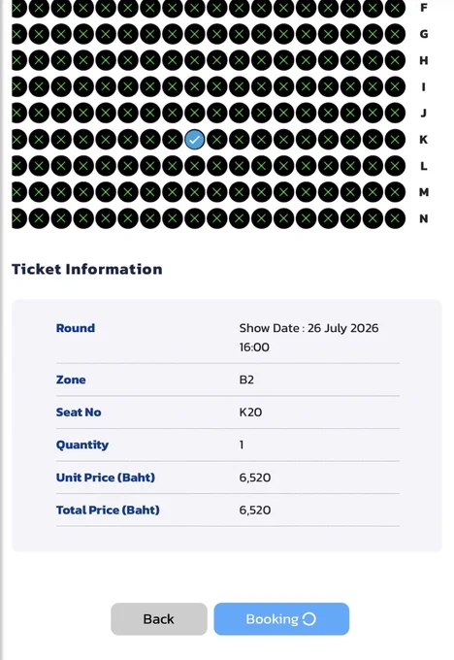The height and width of the screenshot is (660, 454).
Task: Choose the unavailable seat immediately right of K20
Action: pos(216,140)
